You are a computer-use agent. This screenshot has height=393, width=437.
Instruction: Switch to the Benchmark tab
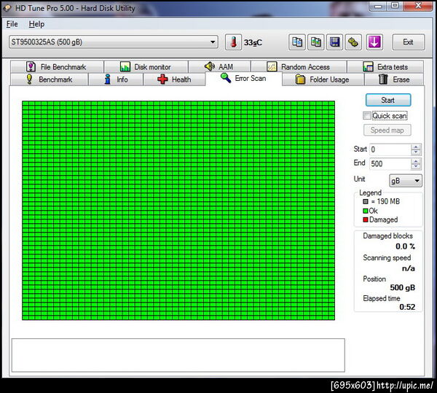49,79
